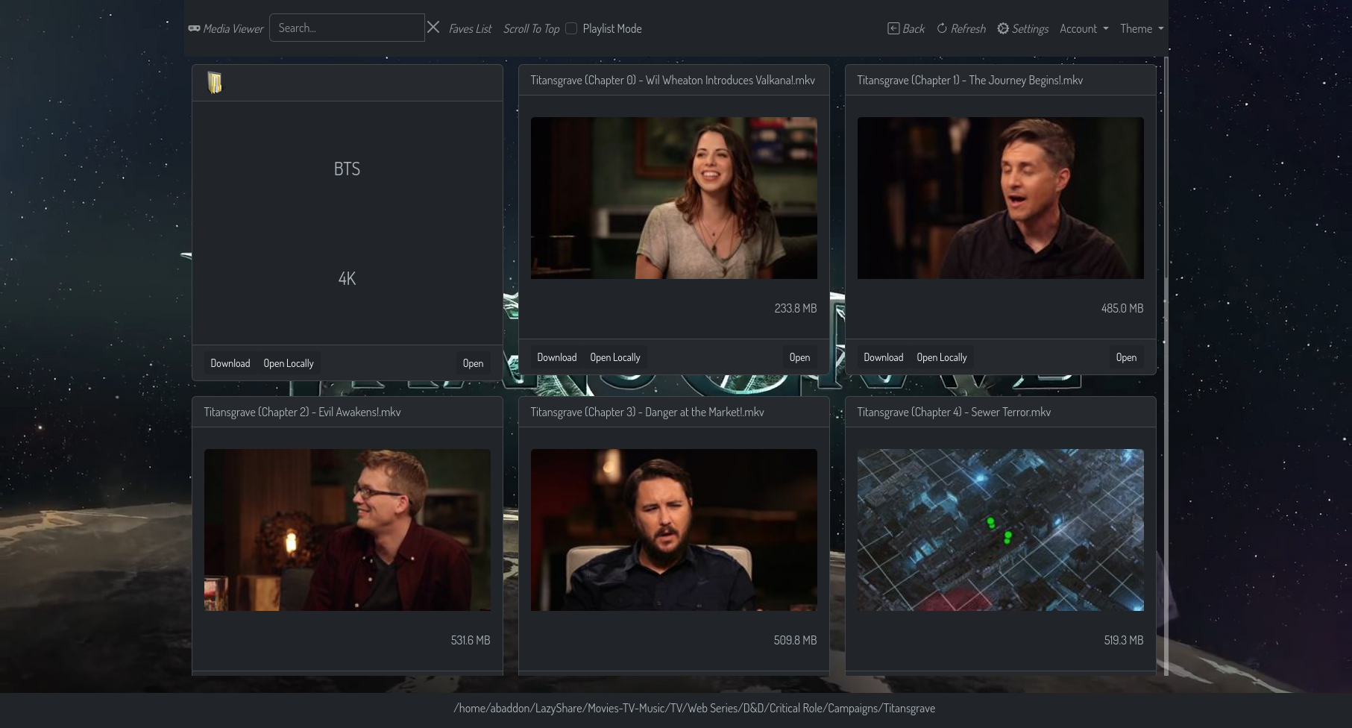Open the Faves List
Image resolution: width=1352 pixels, height=728 pixels.
(x=470, y=28)
